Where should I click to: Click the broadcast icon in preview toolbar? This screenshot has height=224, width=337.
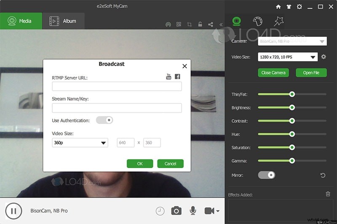pyautogui.click(x=168, y=24)
